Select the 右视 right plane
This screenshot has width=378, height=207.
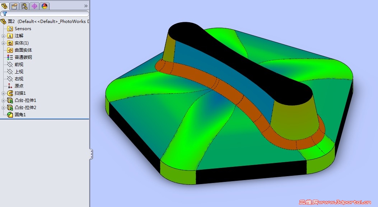point(19,79)
